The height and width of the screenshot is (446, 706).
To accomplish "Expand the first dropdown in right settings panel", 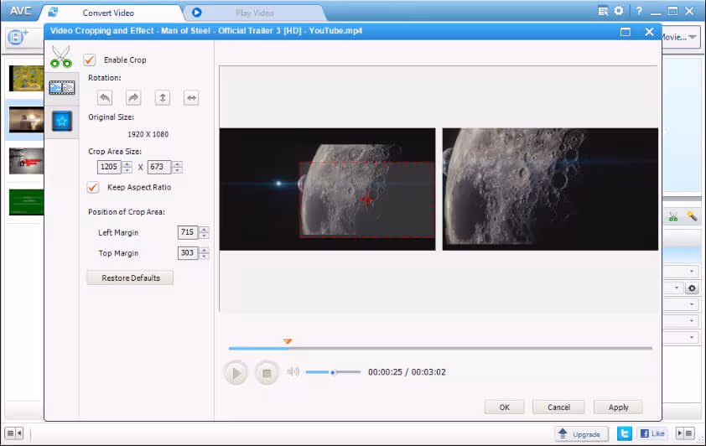I will (692, 272).
